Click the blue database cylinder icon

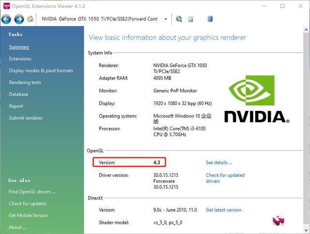[210, 19]
